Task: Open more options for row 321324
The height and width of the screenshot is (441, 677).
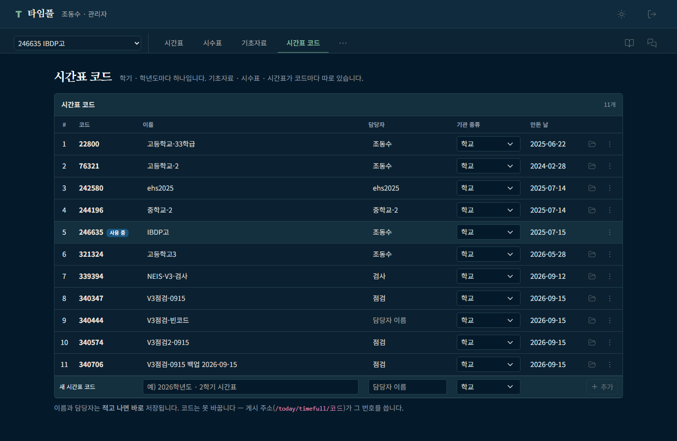Action: [610, 254]
